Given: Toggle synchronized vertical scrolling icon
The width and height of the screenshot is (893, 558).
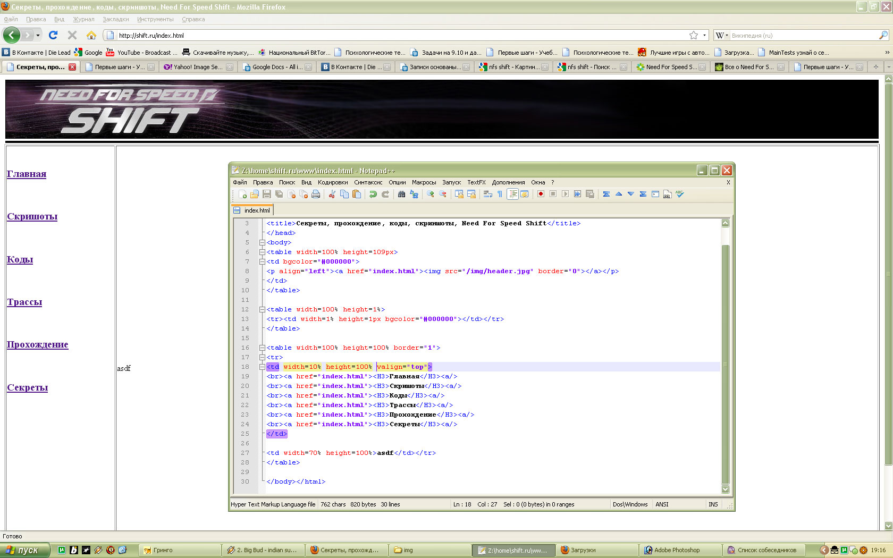Looking at the screenshot, I should pos(459,194).
